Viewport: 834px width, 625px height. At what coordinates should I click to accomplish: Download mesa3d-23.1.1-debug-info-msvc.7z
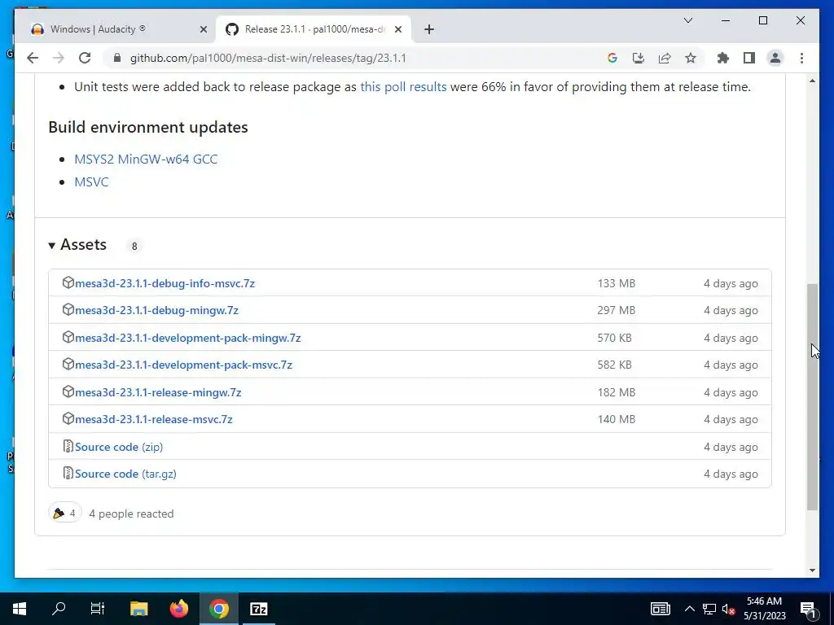165,283
